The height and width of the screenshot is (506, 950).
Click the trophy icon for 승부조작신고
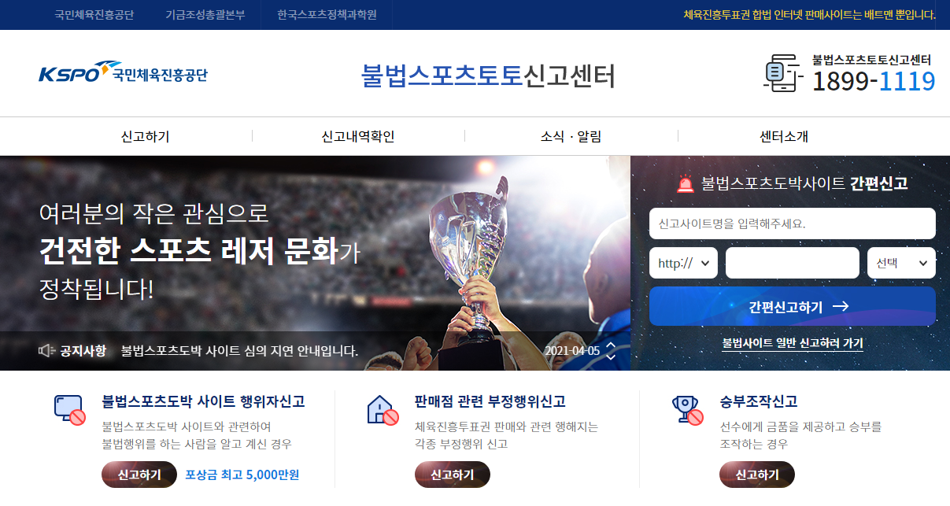pyautogui.click(x=687, y=409)
